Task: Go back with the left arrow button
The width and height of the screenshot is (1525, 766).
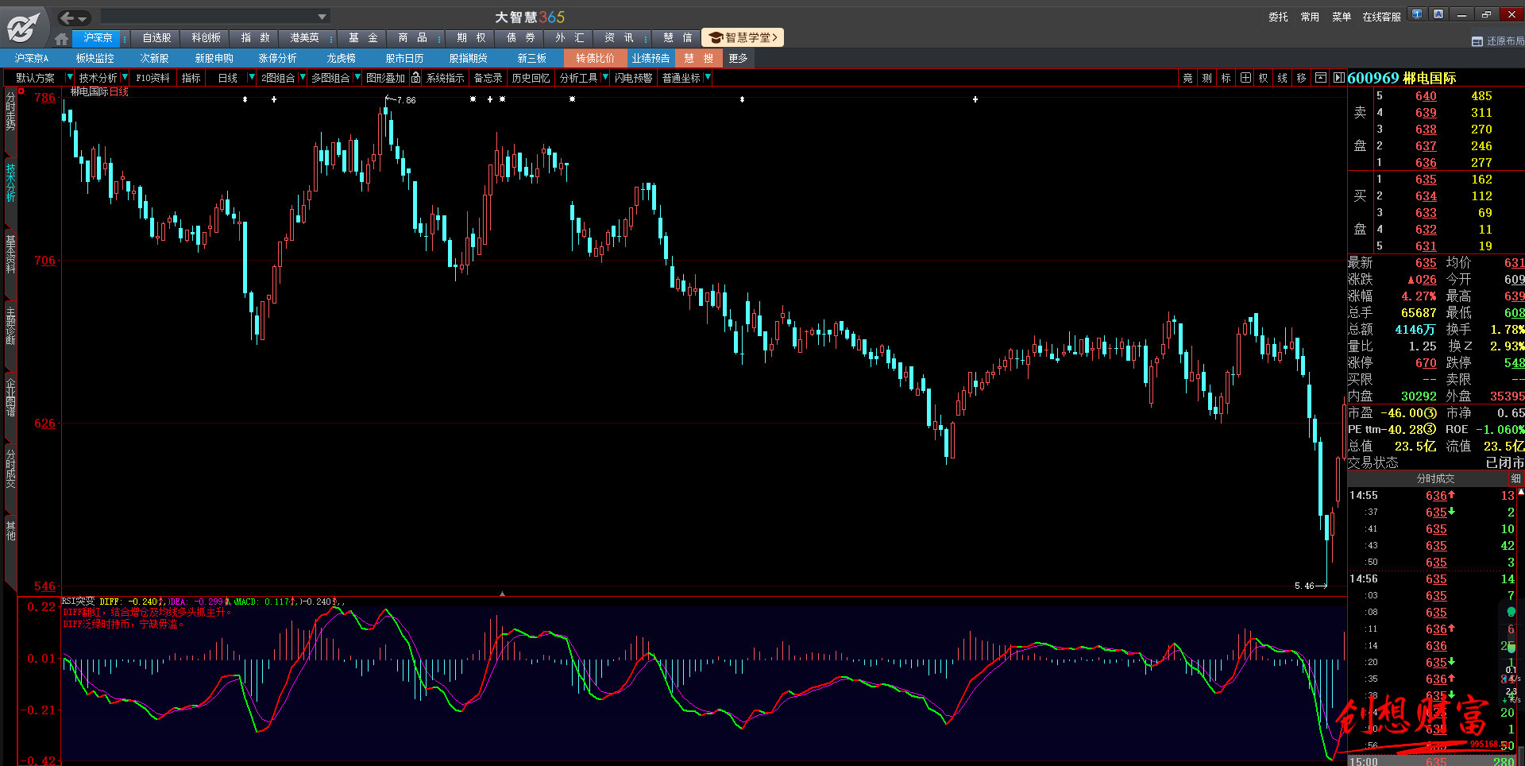Action: click(x=68, y=17)
